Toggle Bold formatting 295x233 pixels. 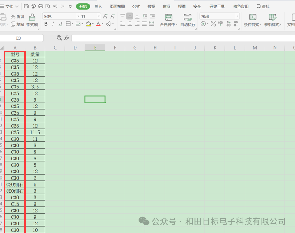coord(46,24)
